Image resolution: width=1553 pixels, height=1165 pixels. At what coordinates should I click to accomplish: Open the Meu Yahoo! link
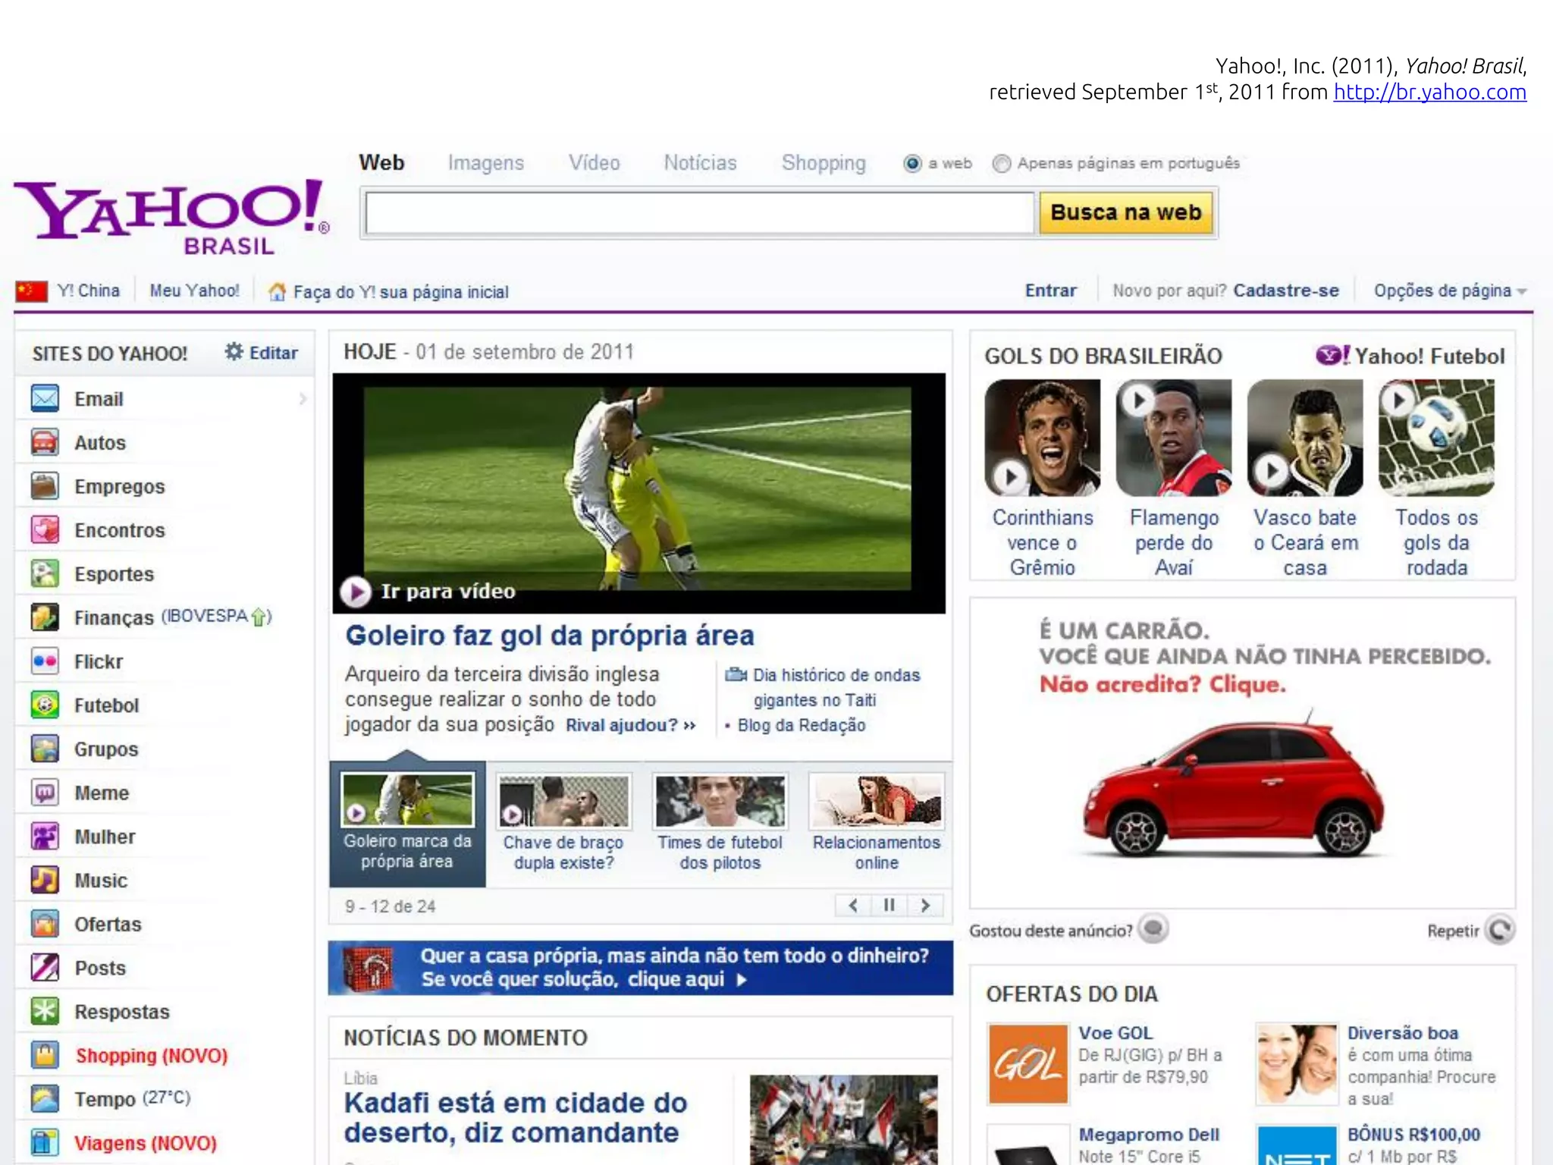[x=194, y=291]
